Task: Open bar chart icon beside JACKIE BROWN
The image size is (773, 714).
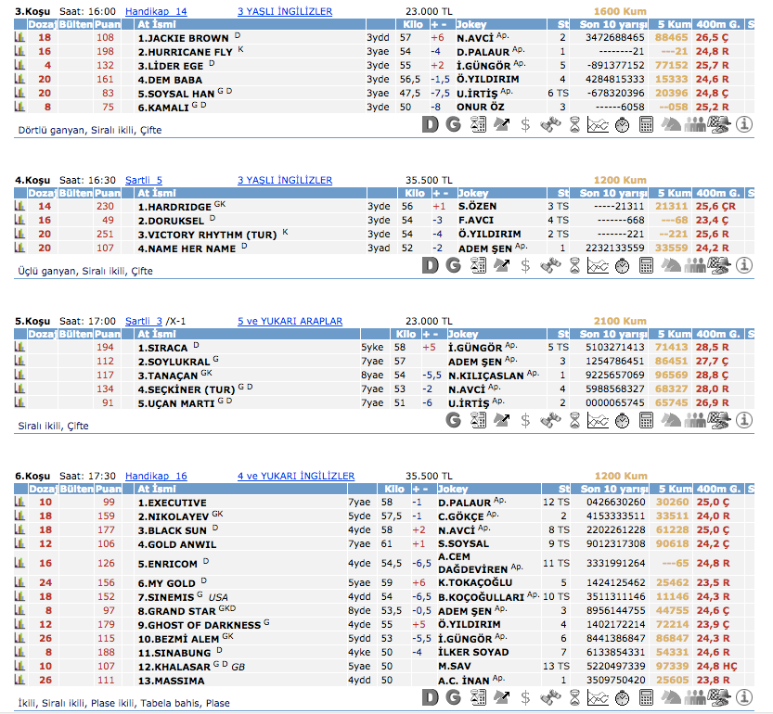Action: pos(19,38)
